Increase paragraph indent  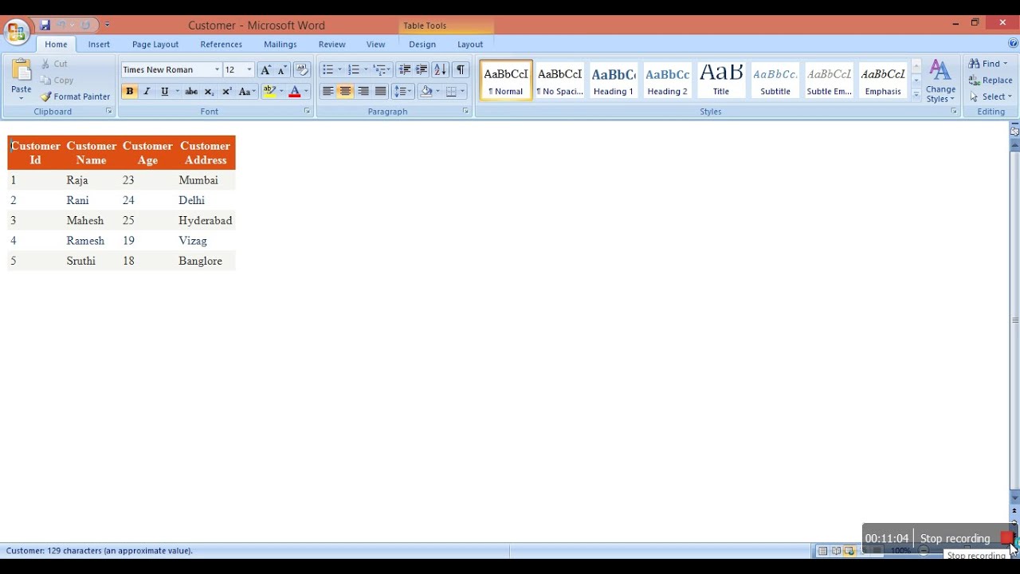coord(422,70)
